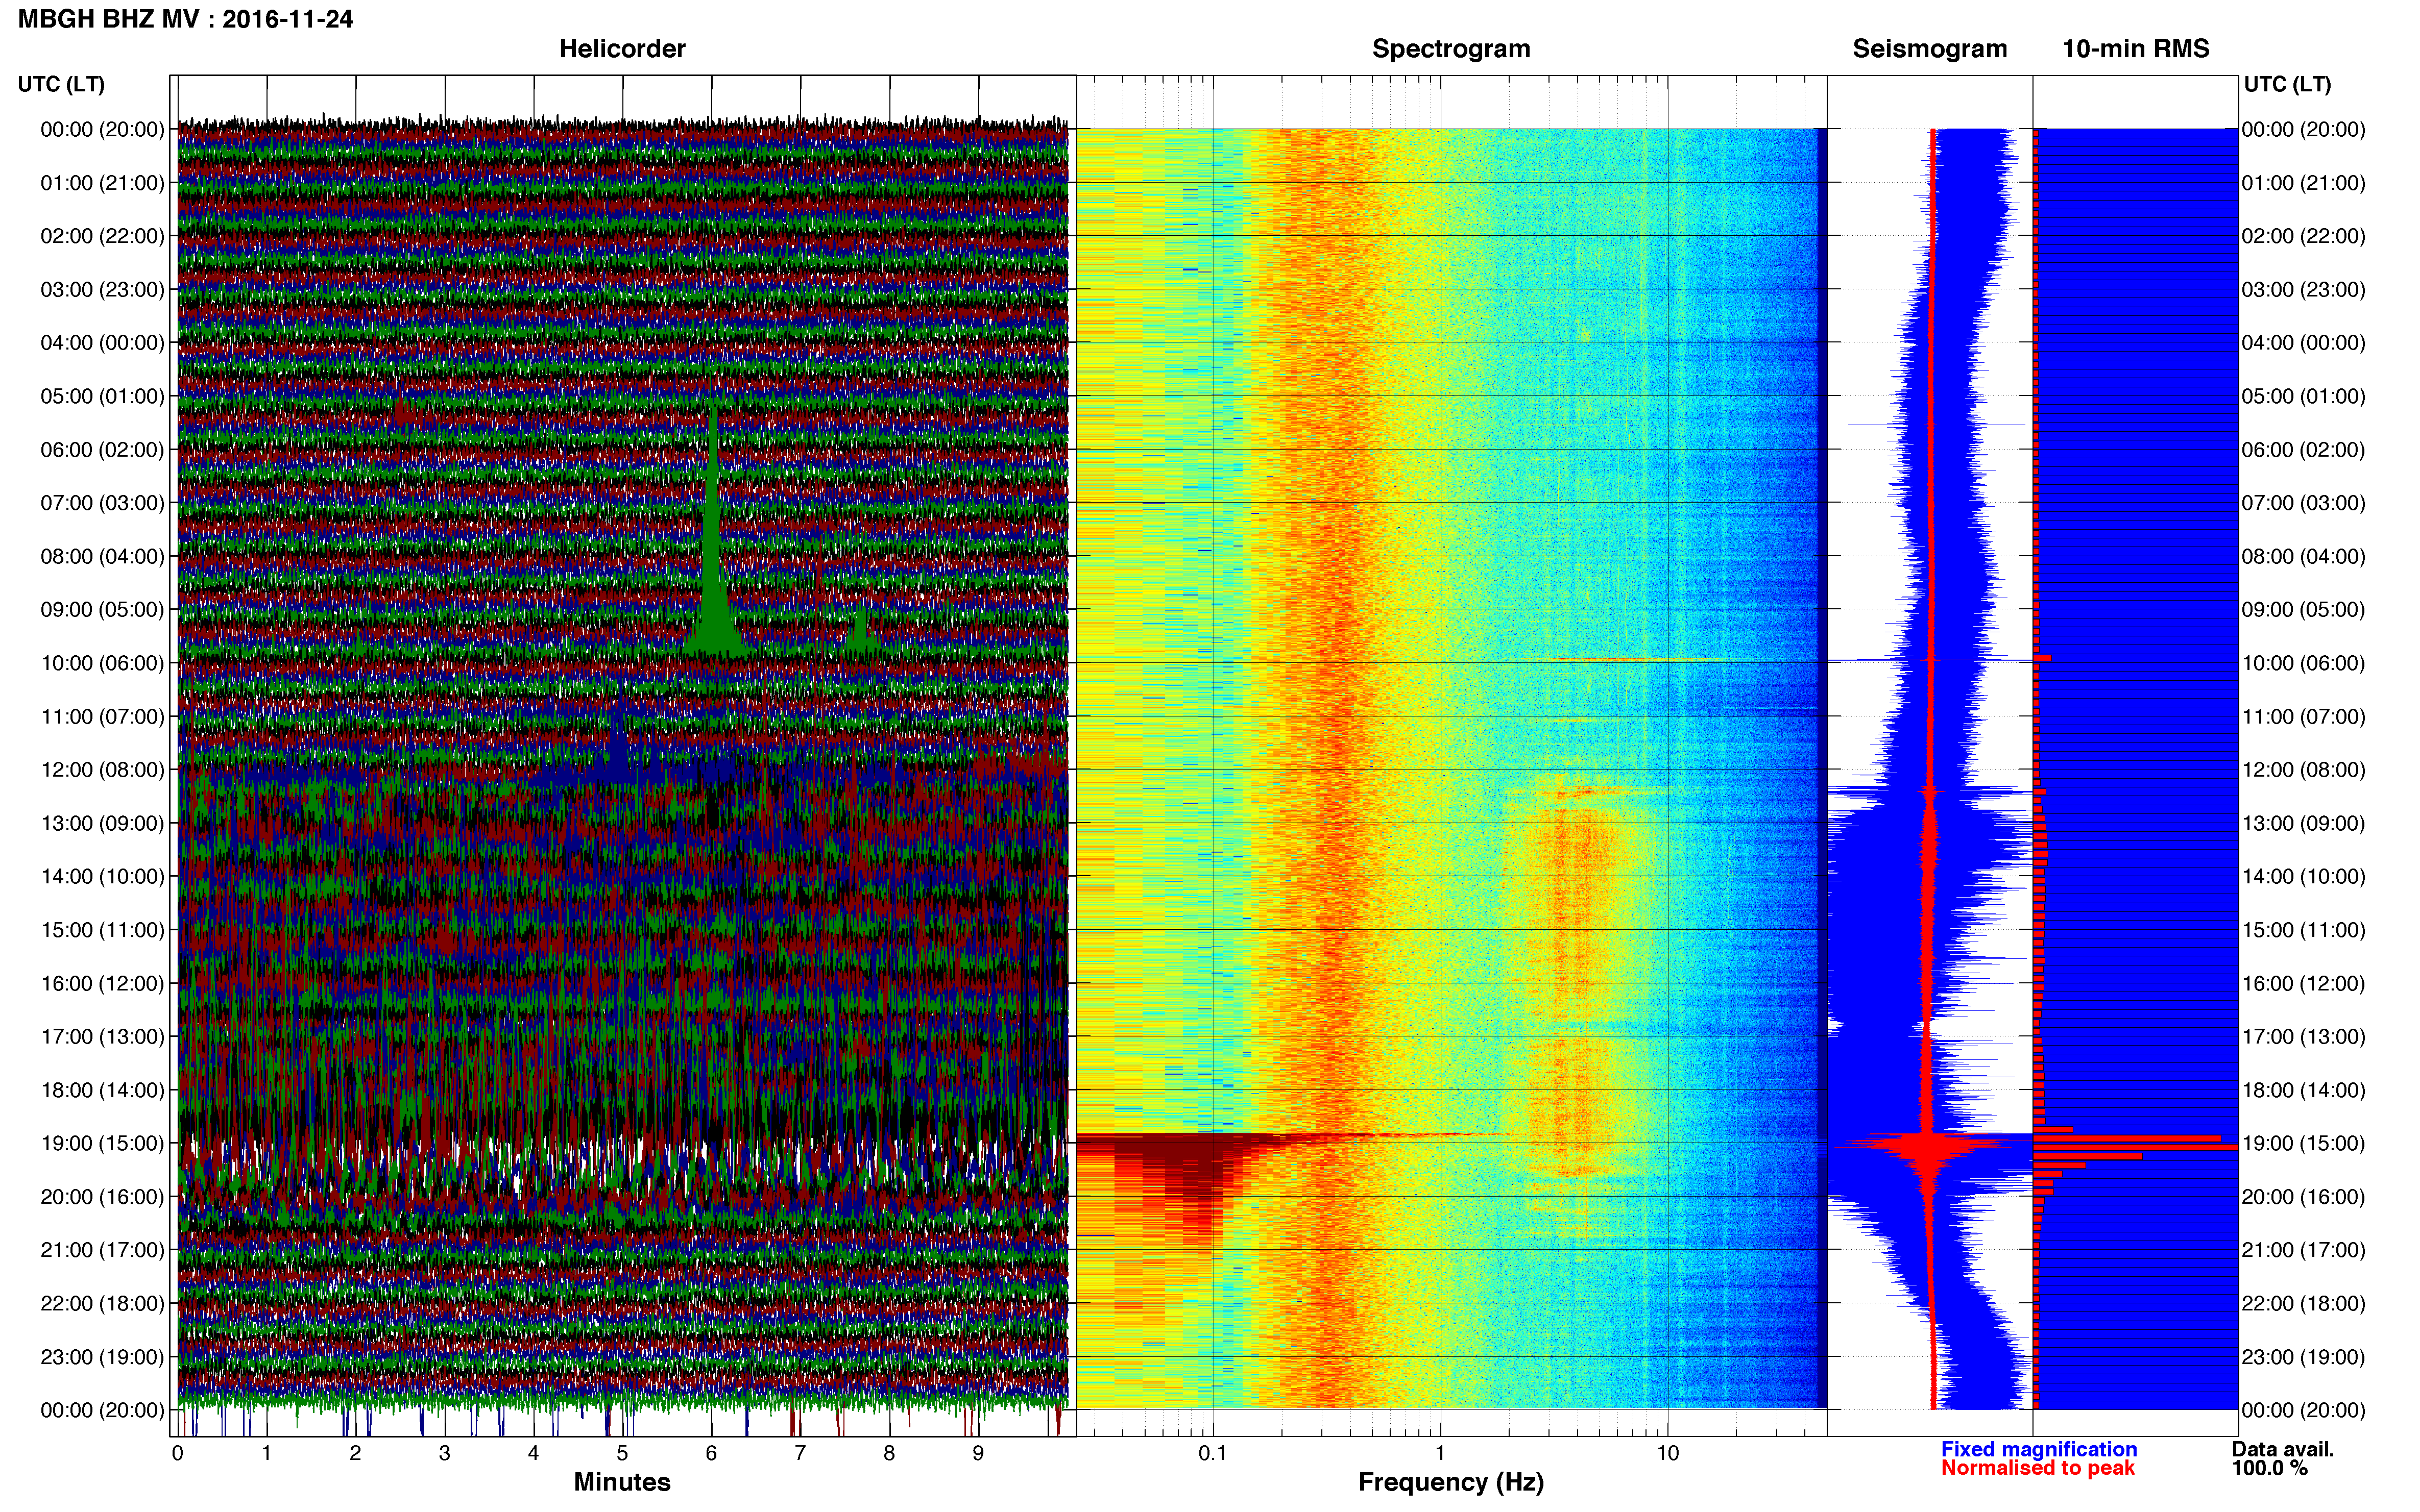Click '13:00 (09:00)' on the right time axis
This screenshot has height=1512, width=2420.
pyautogui.click(x=2304, y=823)
